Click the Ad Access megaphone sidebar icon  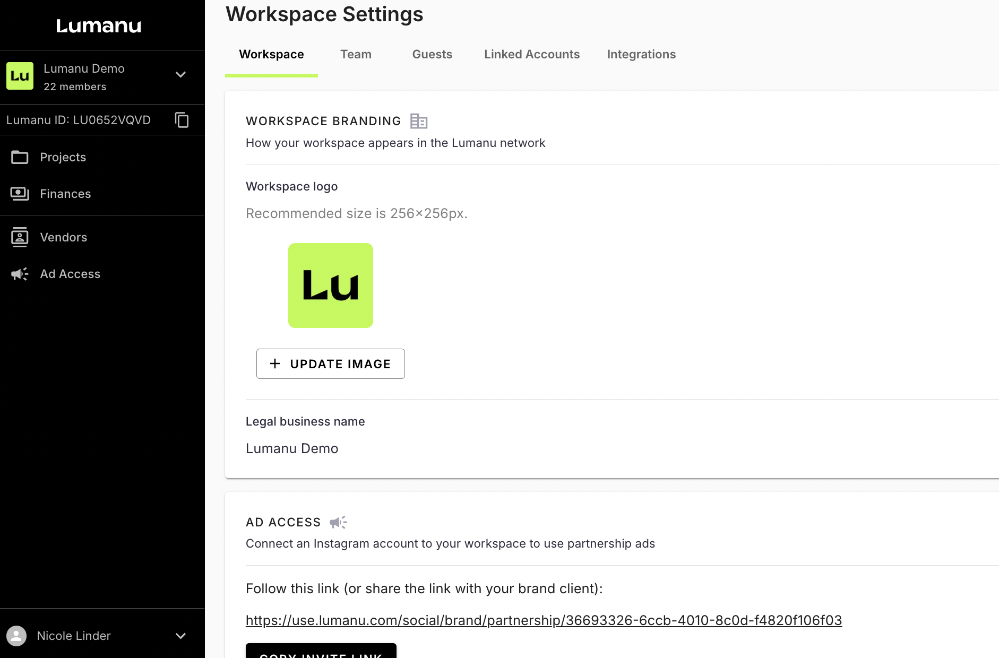click(x=20, y=274)
